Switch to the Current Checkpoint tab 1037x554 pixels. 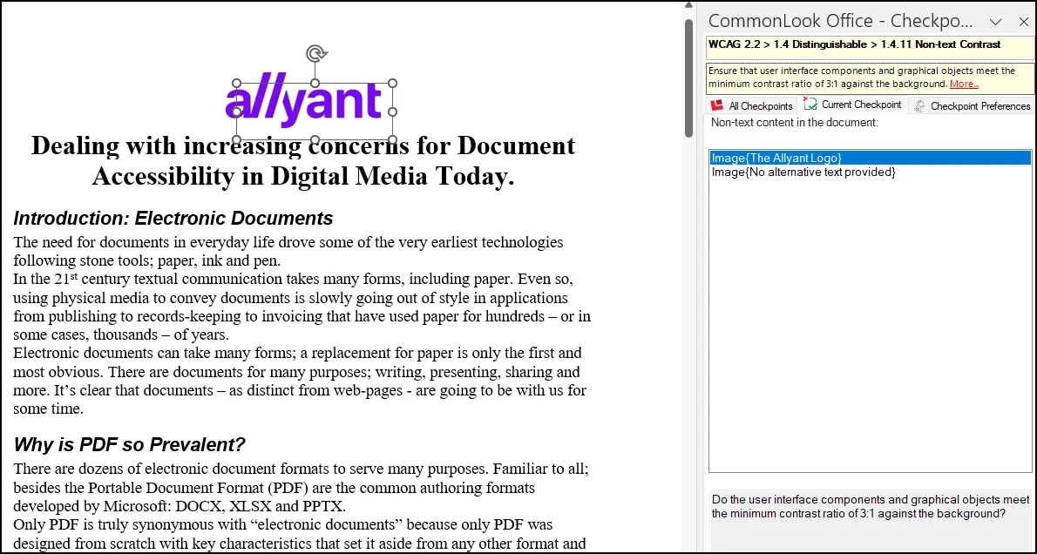[x=854, y=105]
